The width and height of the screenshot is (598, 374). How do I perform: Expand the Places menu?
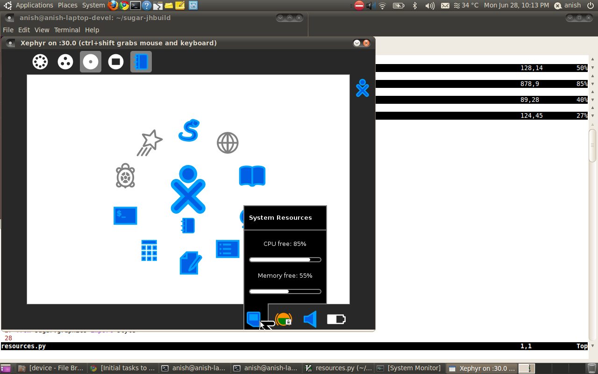coord(68,5)
